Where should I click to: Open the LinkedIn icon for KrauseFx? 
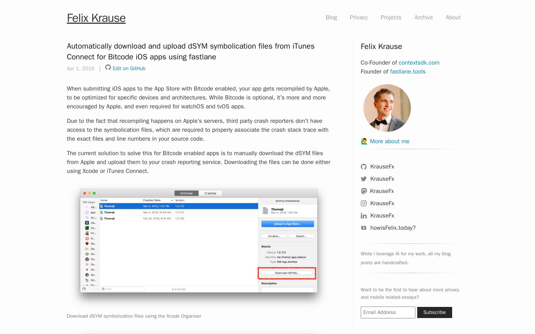(364, 216)
